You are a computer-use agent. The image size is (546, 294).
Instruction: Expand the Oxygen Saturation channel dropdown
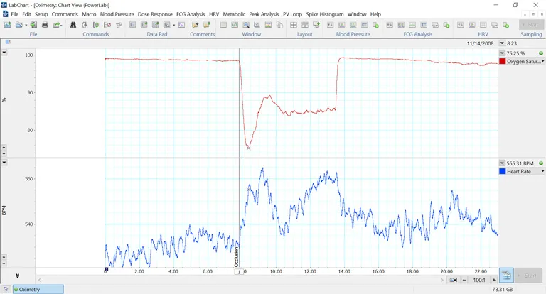tap(543, 62)
